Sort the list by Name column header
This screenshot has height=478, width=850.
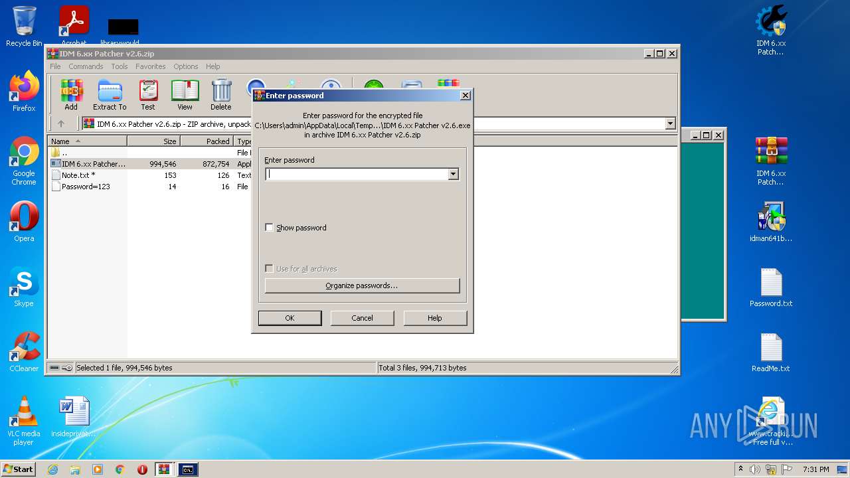click(88, 141)
